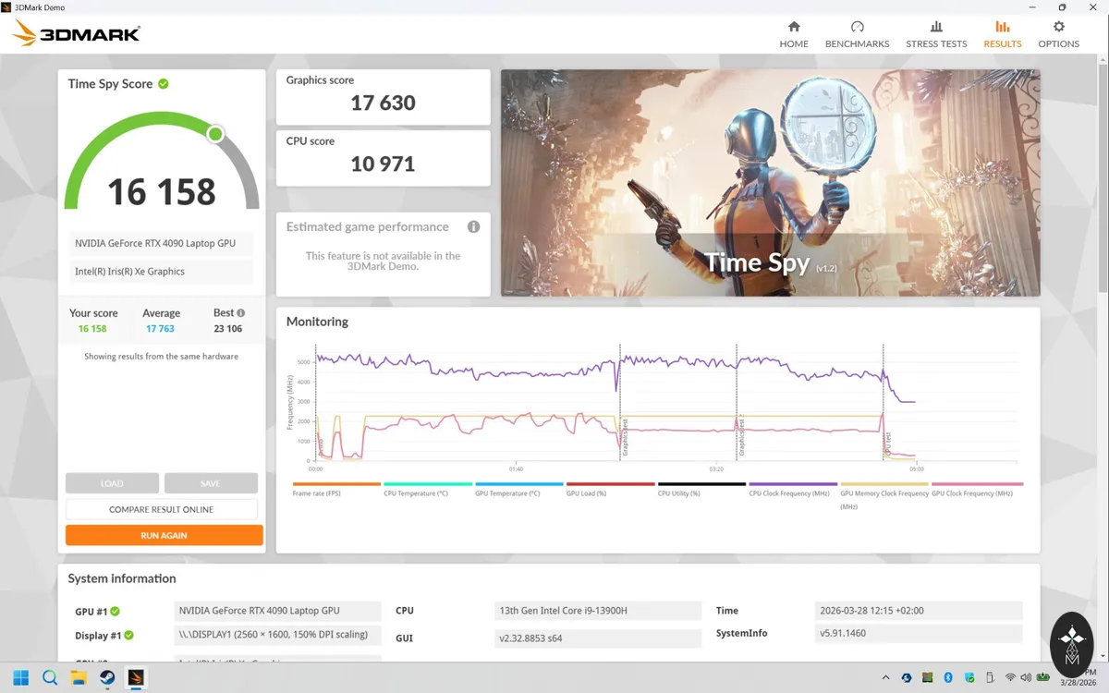Click the 3DMark taskbar icon
The image size is (1109, 693).
pyautogui.click(x=136, y=677)
